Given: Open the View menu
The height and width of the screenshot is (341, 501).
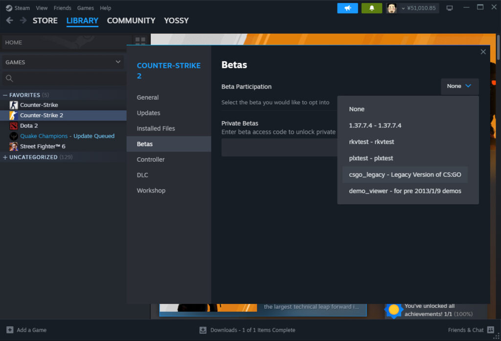Looking at the screenshot, I should pyautogui.click(x=42, y=8).
